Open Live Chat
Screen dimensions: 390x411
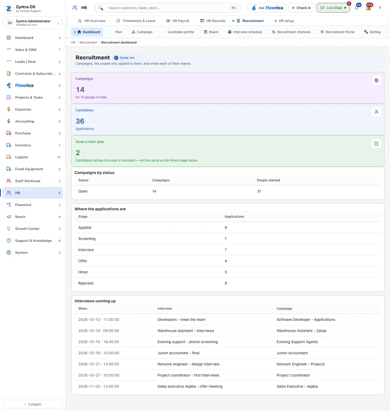333,8
